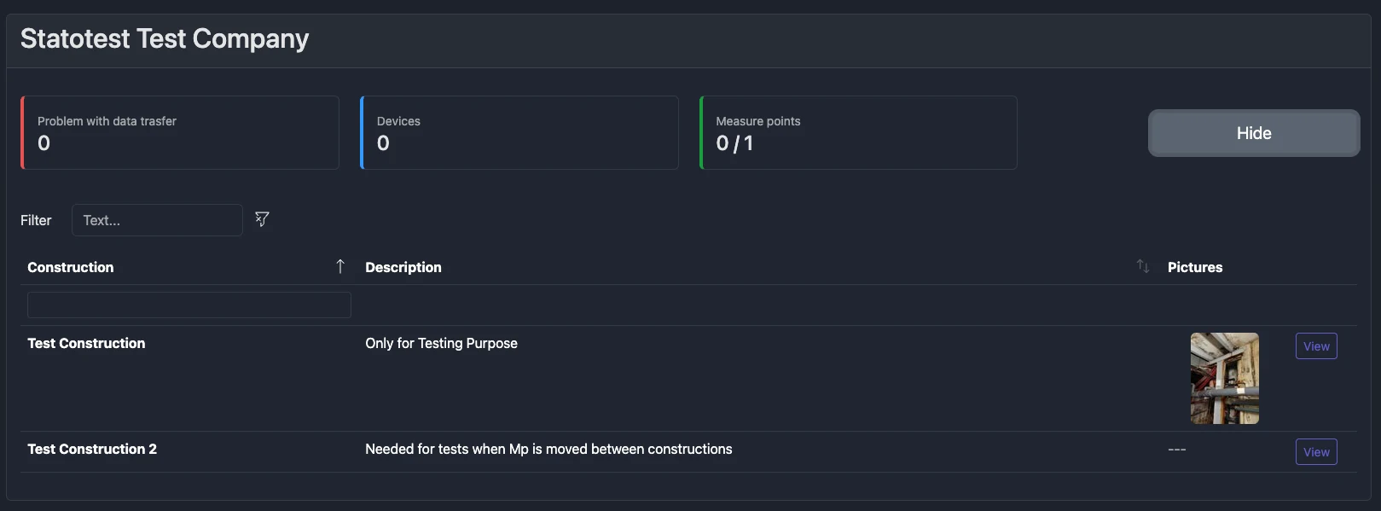Screen dimensions: 1381x511
Task: Open the Devices counter card
Action: tap(518, 132)
